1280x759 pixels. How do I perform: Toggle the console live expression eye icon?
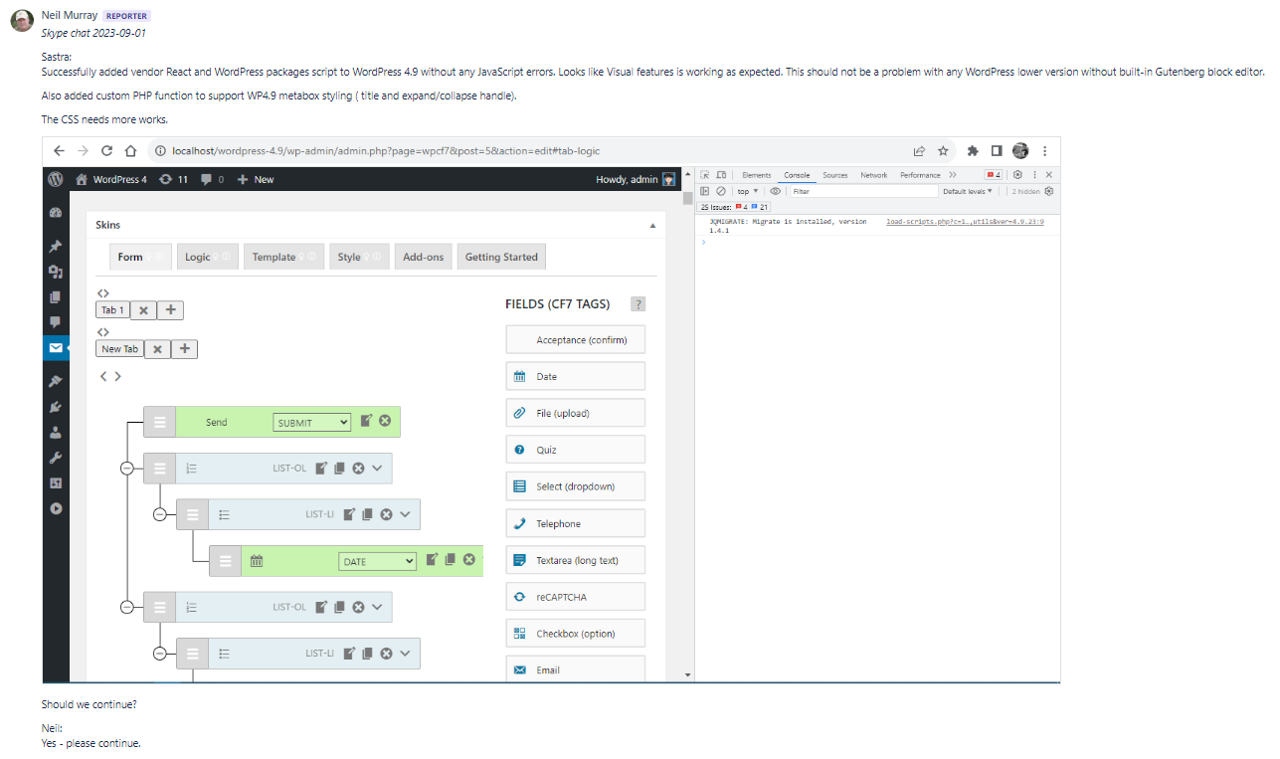click(x=776, y=191)
